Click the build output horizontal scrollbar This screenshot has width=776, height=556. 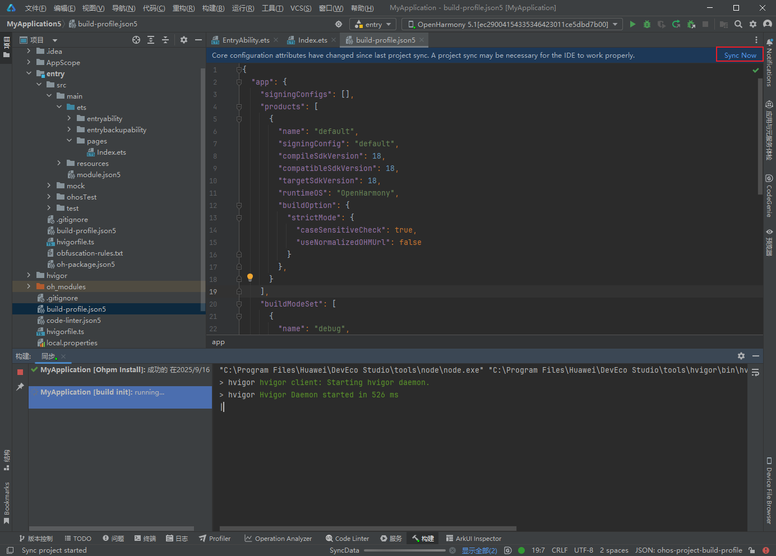[368, 528]
